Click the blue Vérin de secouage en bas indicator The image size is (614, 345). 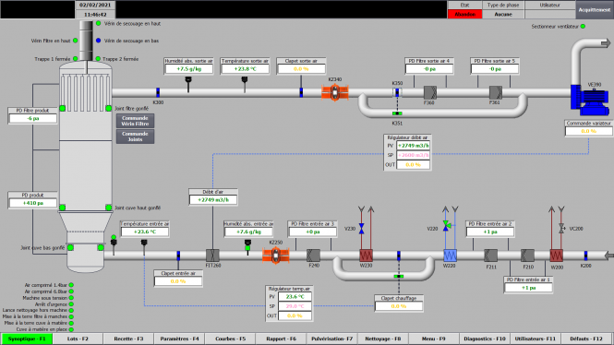point(98,41)
